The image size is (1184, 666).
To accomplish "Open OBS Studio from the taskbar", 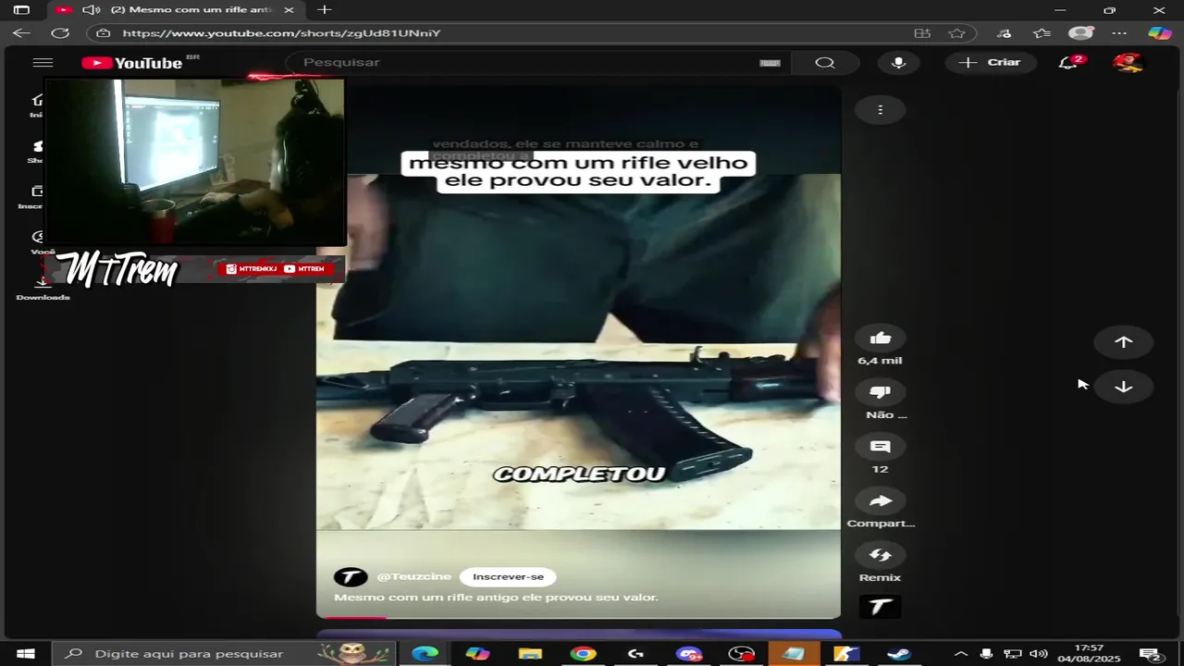I will coord(741,654).
